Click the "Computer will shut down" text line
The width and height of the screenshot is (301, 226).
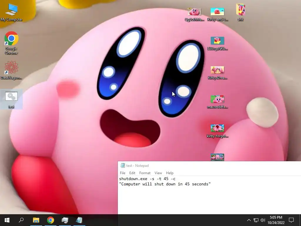click(165, 184)
